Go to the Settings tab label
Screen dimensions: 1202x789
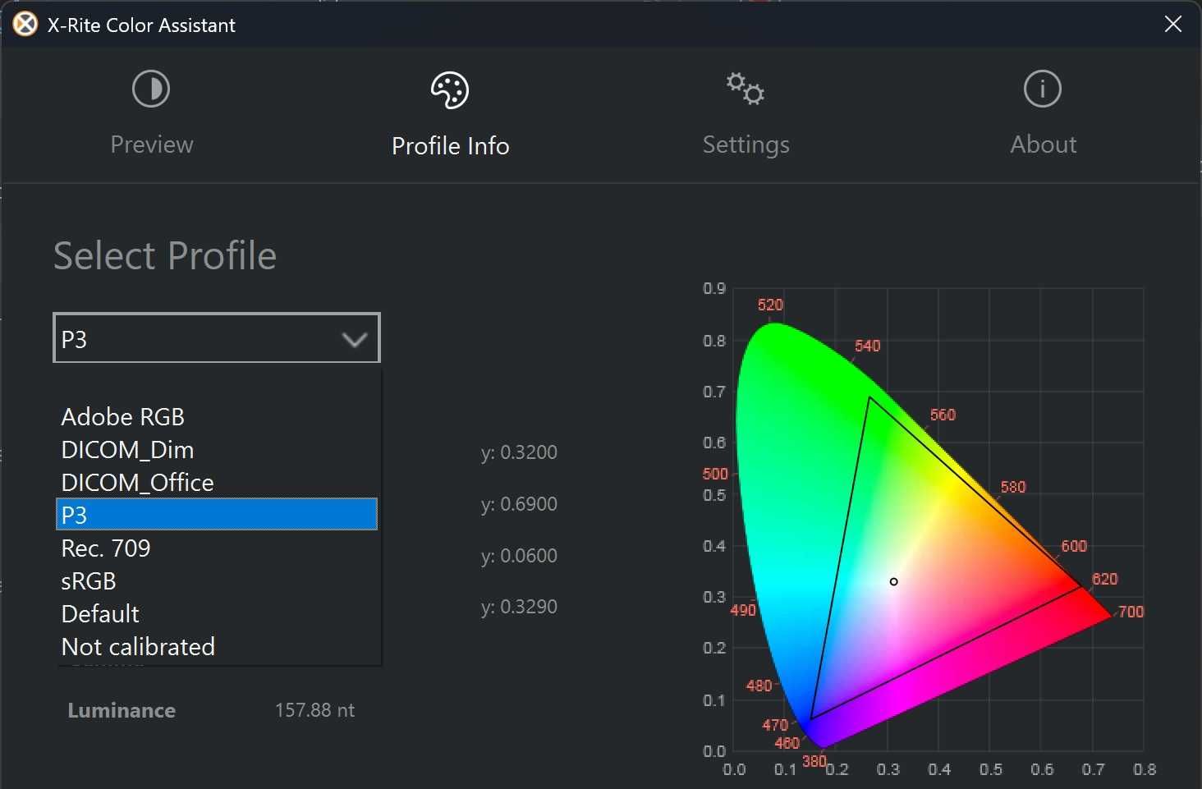(746, 145)
